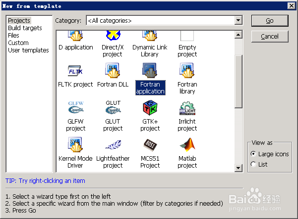Click the Fortran application label

click(150, 88)
